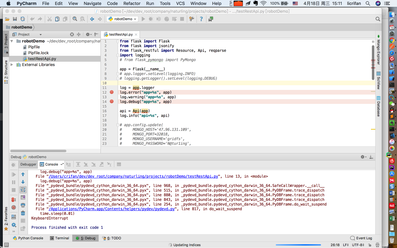
Task: Click the Save All toolbar icon
Action: pos(15,19)
